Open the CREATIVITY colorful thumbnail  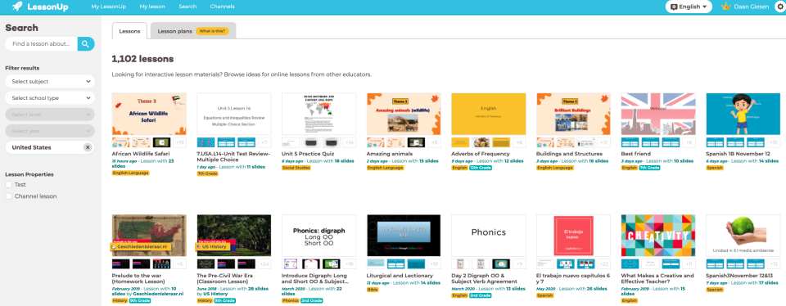click(658, 236)
